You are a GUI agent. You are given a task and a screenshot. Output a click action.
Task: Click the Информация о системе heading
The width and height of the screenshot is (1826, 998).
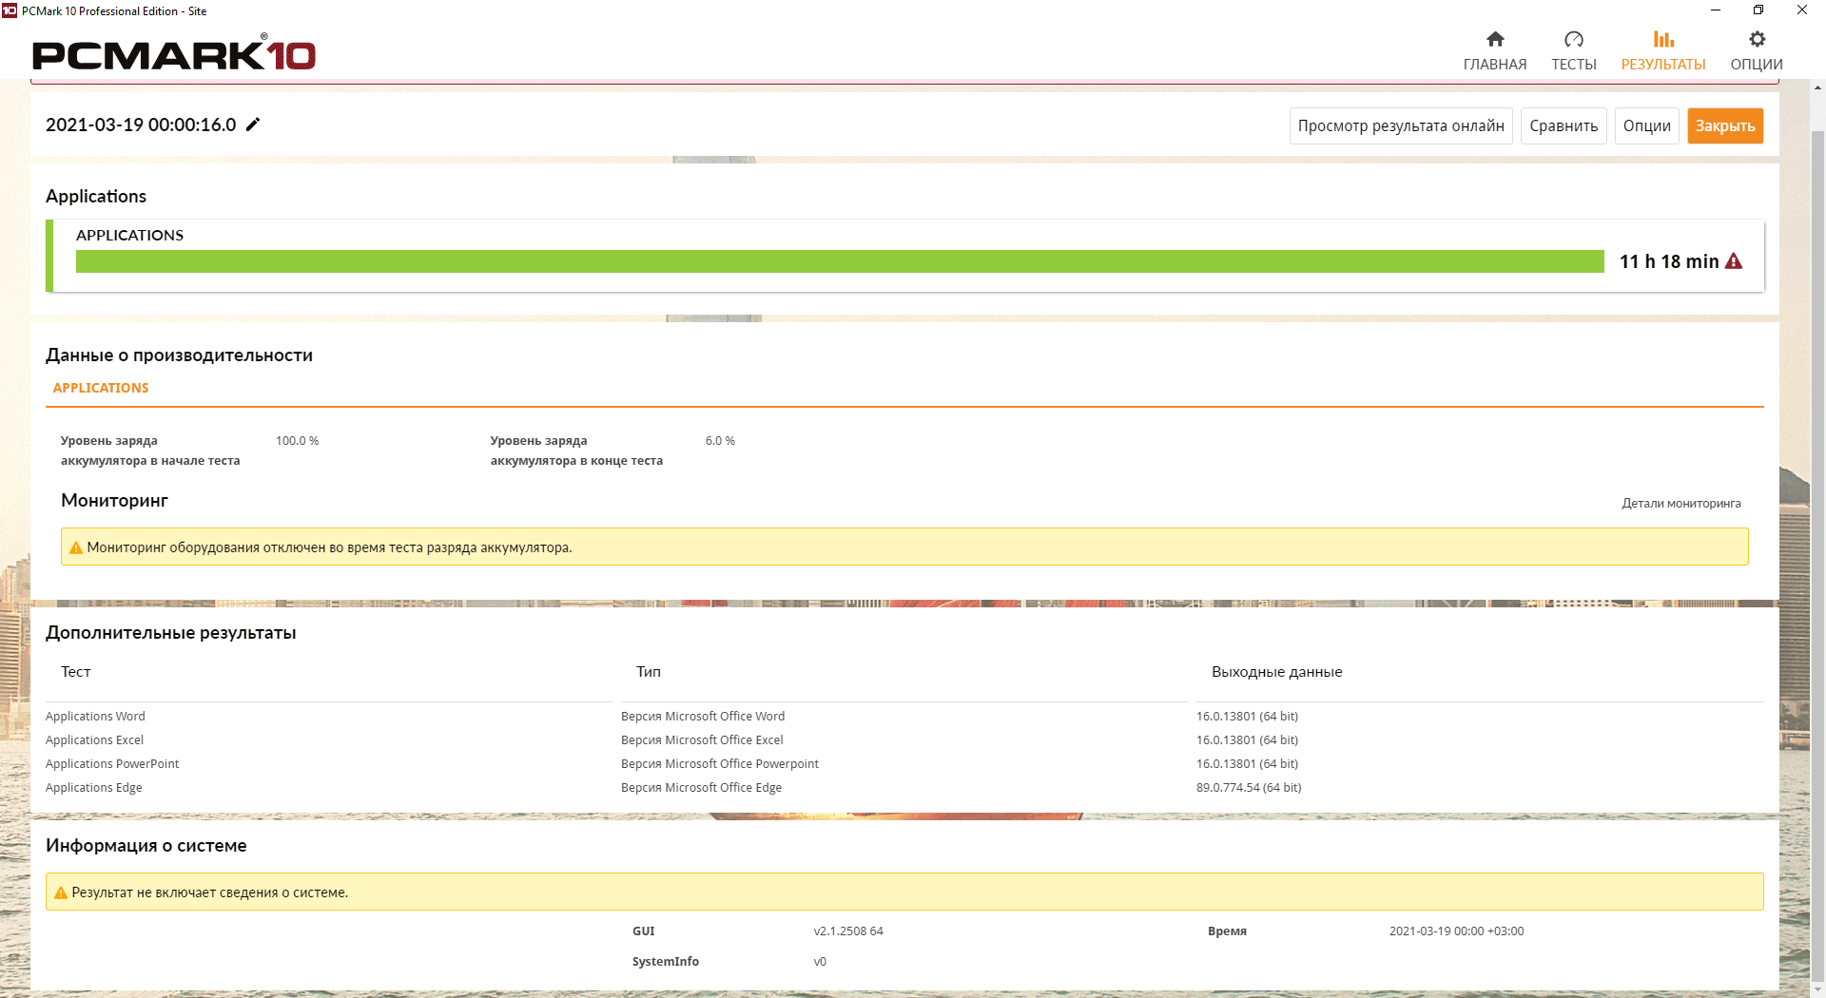pyautogui.click(x=146, y=845)
